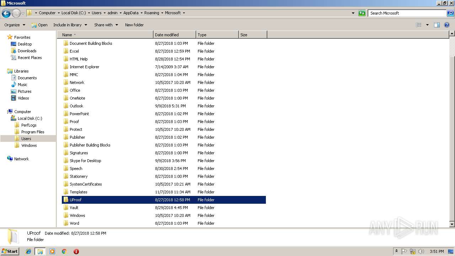
Task: Select the Vault folder icon
Action: pyautogui.click(x=66, y=208)
